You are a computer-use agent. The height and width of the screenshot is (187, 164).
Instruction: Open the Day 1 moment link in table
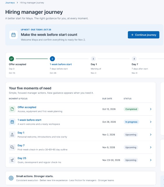(21, 133)
